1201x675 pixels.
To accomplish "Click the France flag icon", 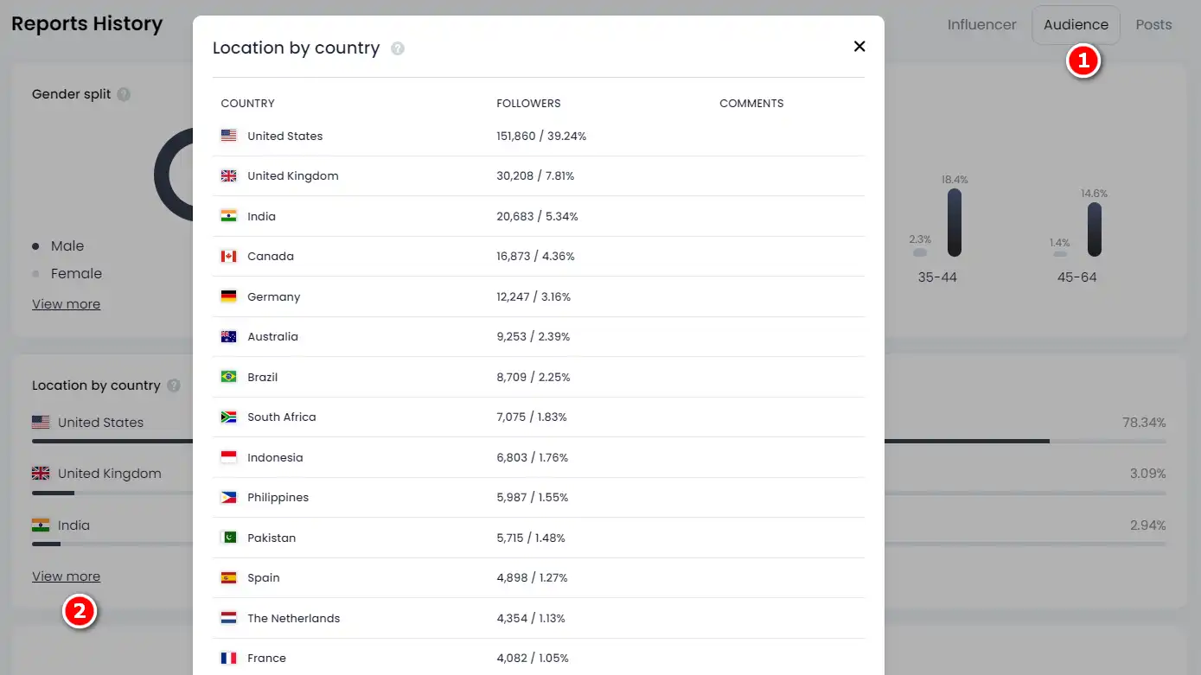I will (229, 658).
